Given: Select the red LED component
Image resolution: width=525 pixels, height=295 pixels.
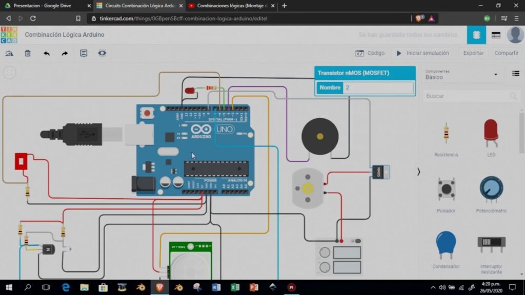Looking at the screenshot, I should pyautogui.click(x=491, y=133).
